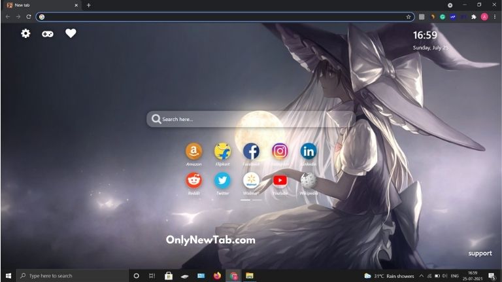The width and height of the screenshot is (502, 282).
Task: Click the orange crescent extension icon
Action: [433, 17]
